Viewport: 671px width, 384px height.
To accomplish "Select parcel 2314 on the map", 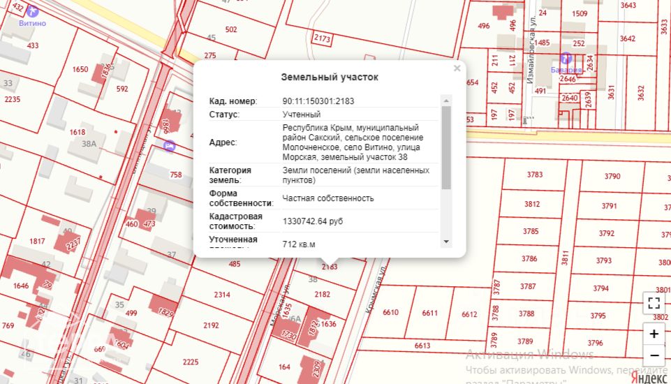I will coord(222,295).
